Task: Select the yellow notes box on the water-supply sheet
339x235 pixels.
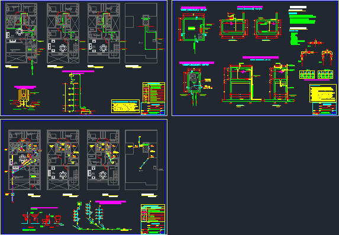Action: tap(125, 106)
